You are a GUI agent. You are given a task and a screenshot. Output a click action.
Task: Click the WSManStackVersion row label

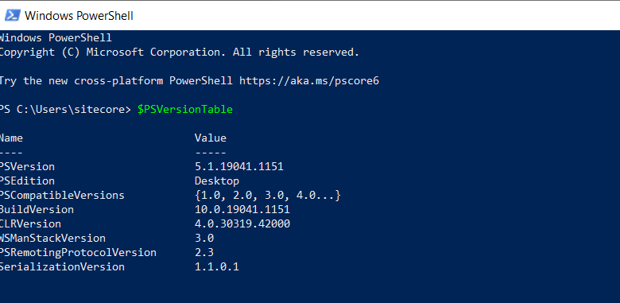click(52, 238)
